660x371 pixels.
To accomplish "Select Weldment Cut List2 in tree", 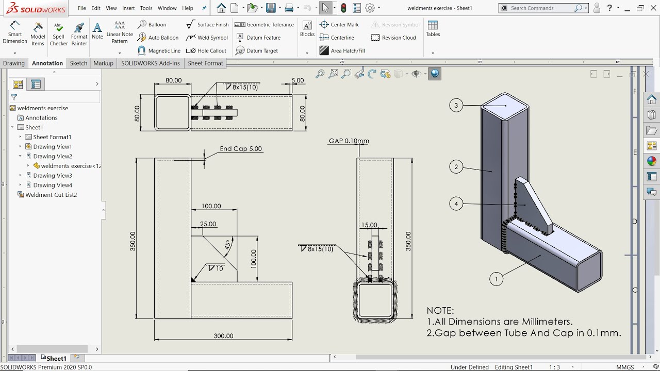I will click(x=47, y=195).
